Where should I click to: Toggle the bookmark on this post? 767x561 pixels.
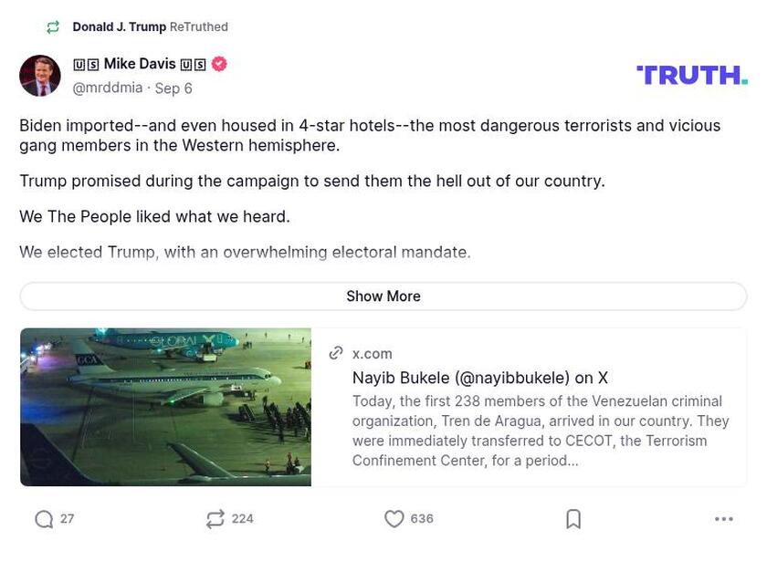[573, 518]
